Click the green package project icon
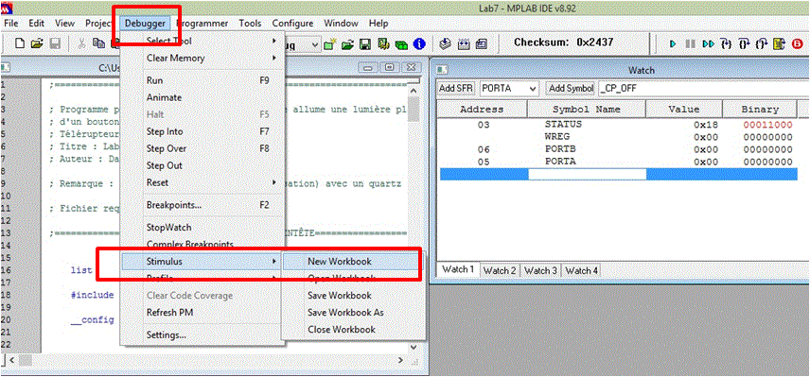Screen dimensions: 810x377 [x=401, y=44]
